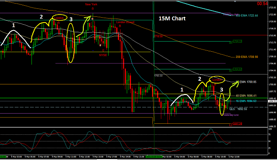Click the 100 level on oscillator scale
Viewport: 277px width, 160px height.
click(x=270, y=129)
